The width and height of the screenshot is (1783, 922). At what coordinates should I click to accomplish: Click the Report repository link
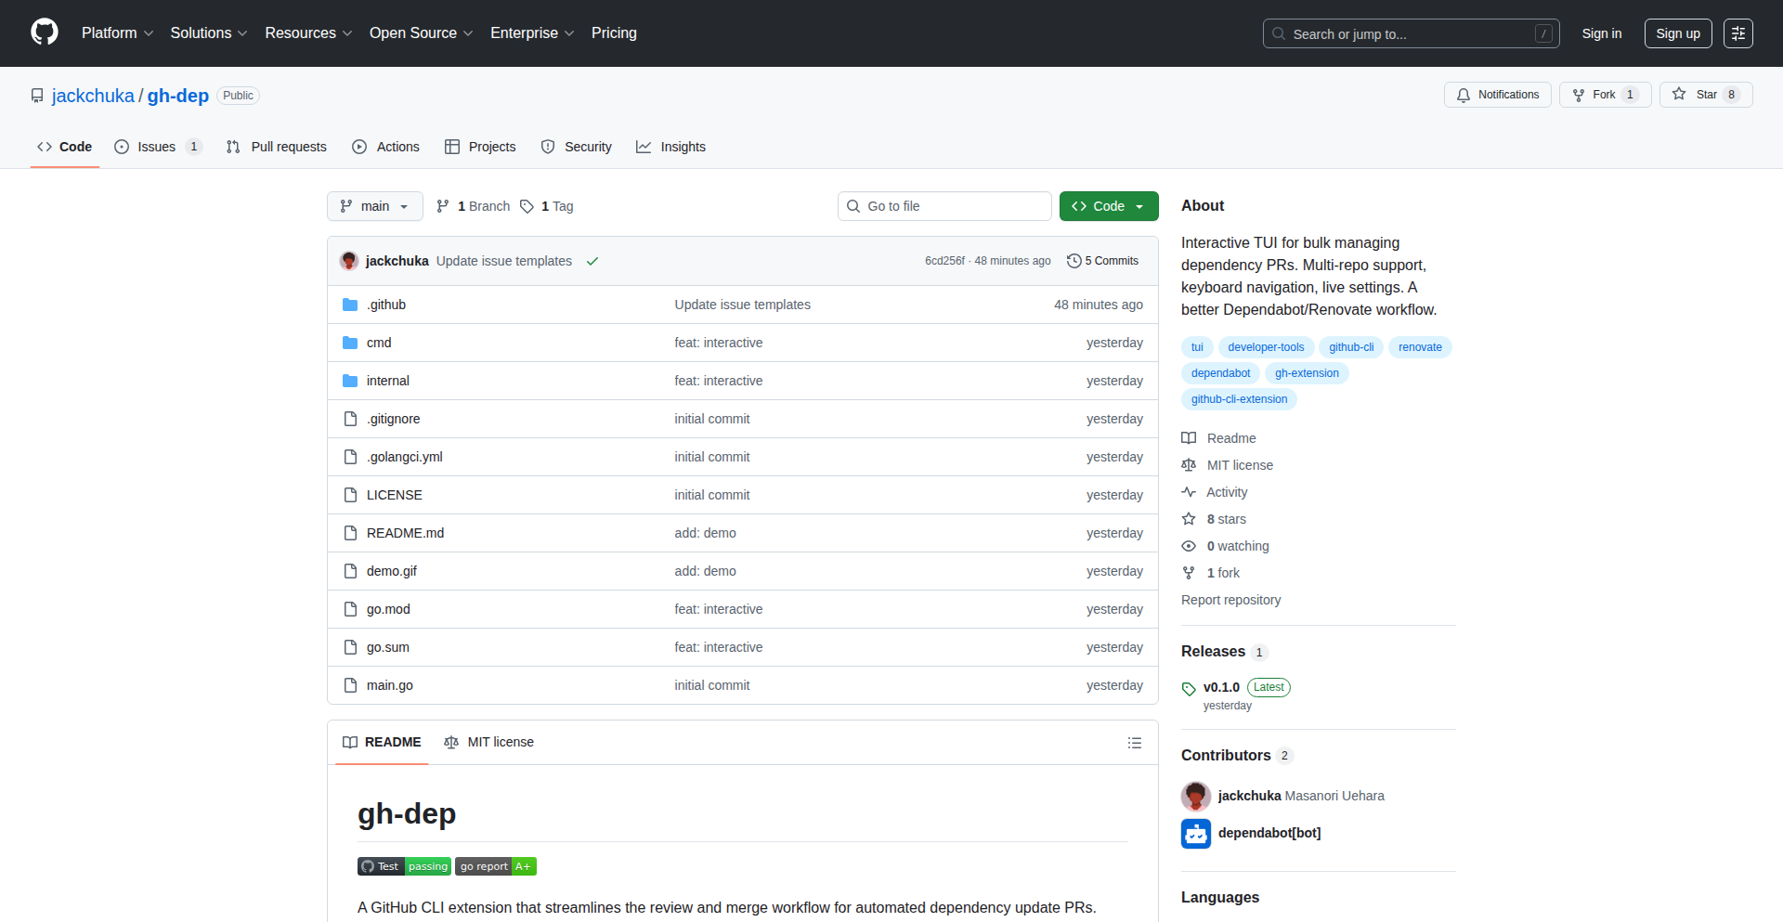(x=1230, y=600)
